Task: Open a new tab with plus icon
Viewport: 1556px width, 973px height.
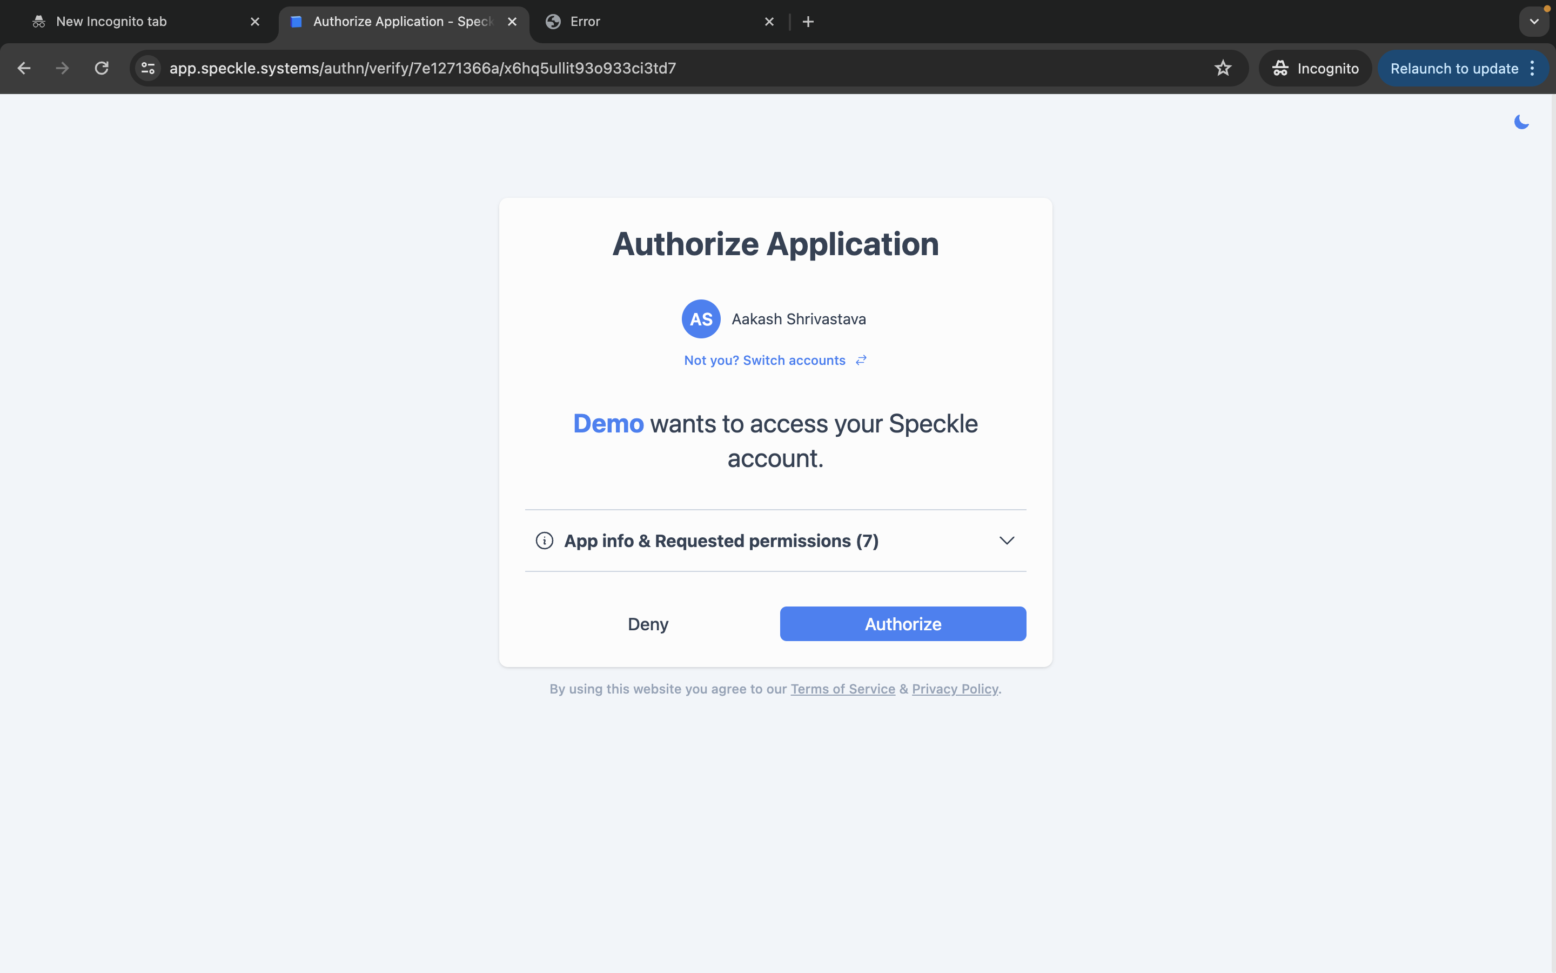Action: (x=808, y=22)
